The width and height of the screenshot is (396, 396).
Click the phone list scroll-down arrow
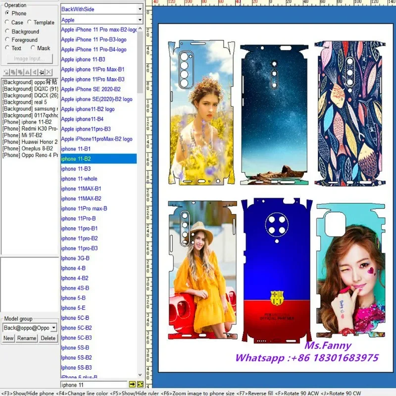click(140, 375)
